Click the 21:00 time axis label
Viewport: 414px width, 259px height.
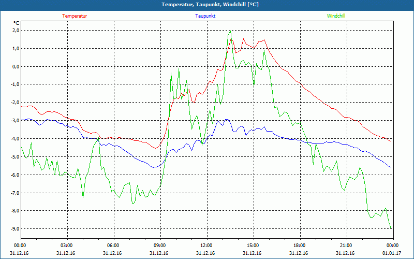coord(345,245)
